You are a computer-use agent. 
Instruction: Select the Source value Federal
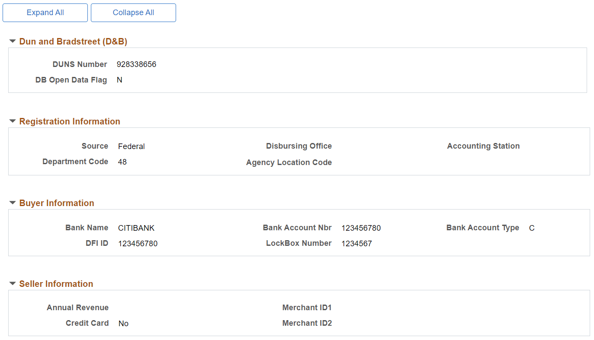[x=131, y=146]
